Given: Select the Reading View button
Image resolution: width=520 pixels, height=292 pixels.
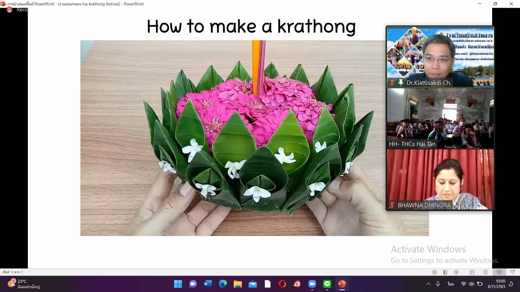Looking at the screenshot, I should pyautogui.click(x=499, y=272).
